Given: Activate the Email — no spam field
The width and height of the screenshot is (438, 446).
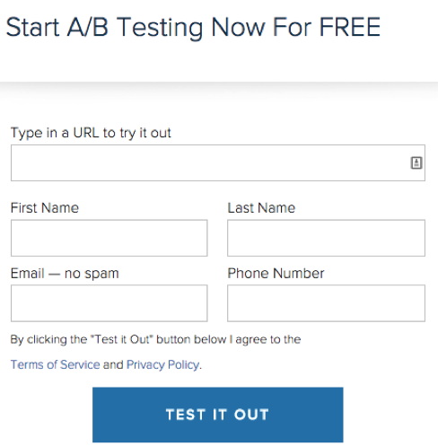Looking at the screenshot, I should (x=109, y=303).
